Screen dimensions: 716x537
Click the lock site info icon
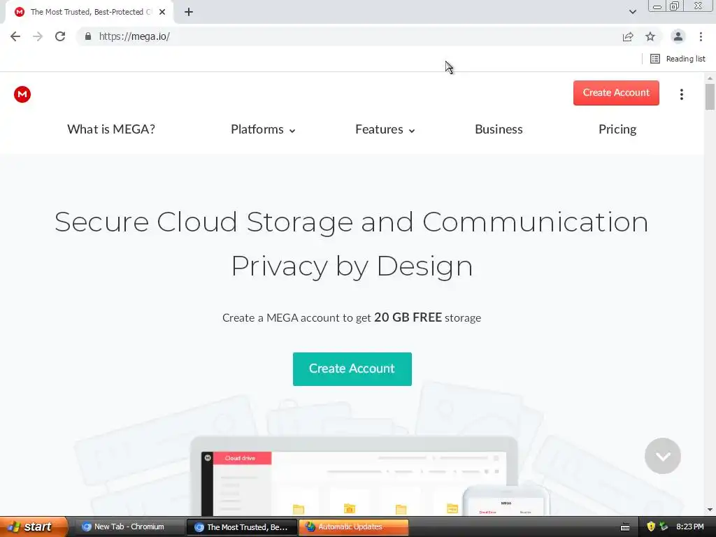pos(87,36)
